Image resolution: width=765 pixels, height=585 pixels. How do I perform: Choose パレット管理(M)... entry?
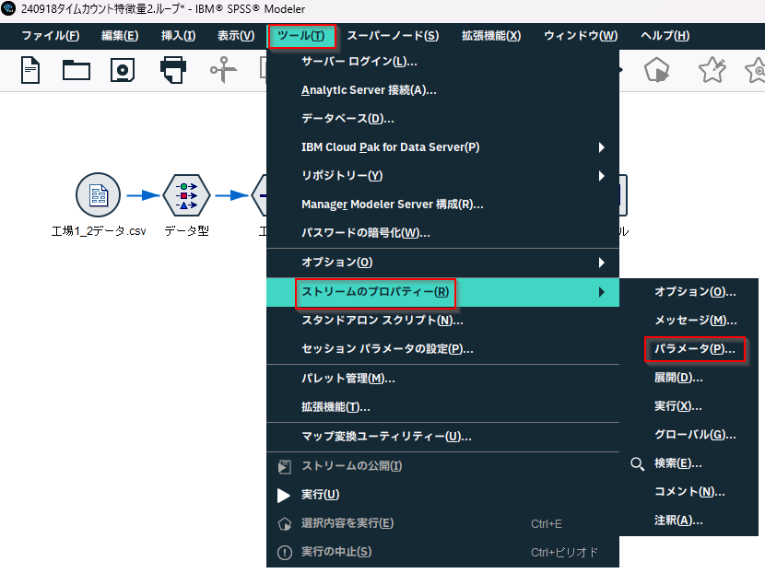point(442,379)
